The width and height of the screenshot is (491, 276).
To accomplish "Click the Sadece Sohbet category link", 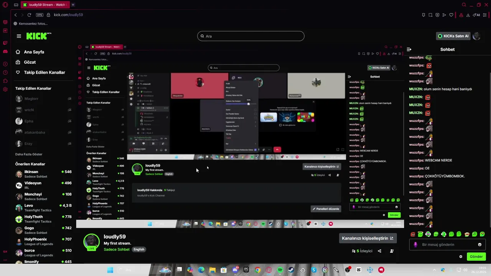I will [x=117, y=250].
